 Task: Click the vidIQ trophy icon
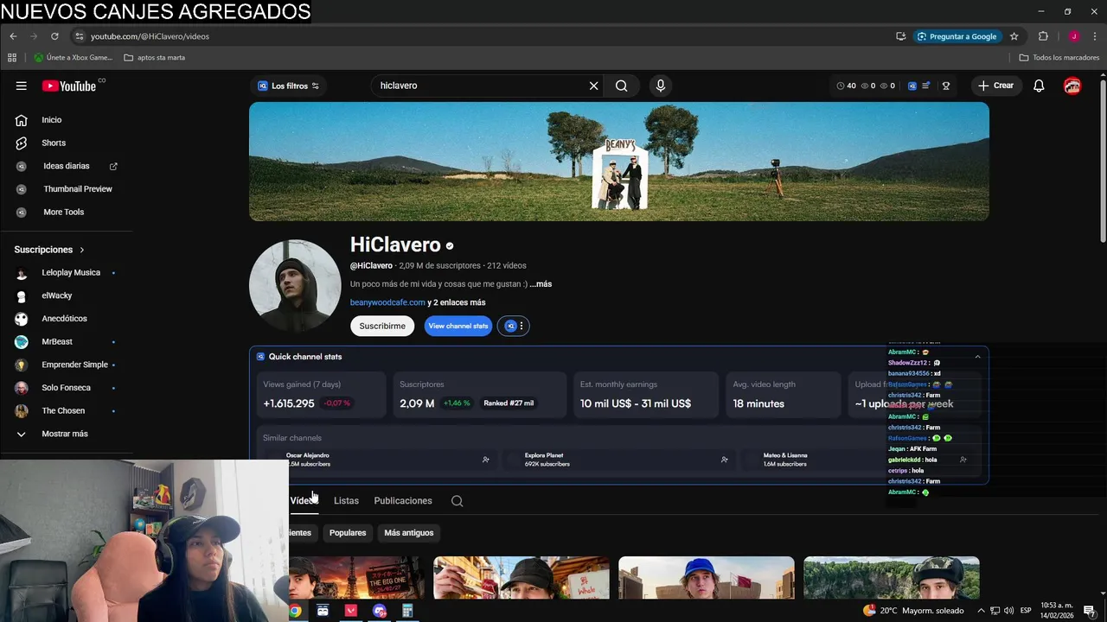point(946,86)
